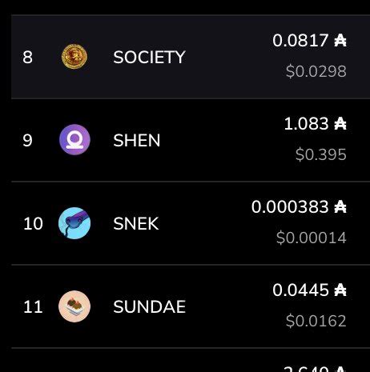Image resolution: width=370 pixels, height=372 pixels.
Task: Click SOCIETY dollar price $0.0298
Action: point(316,71)
